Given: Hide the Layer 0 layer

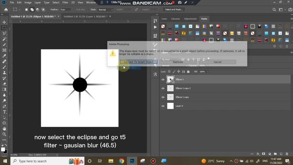Looking at the screenshot, I should click(163, 106).
